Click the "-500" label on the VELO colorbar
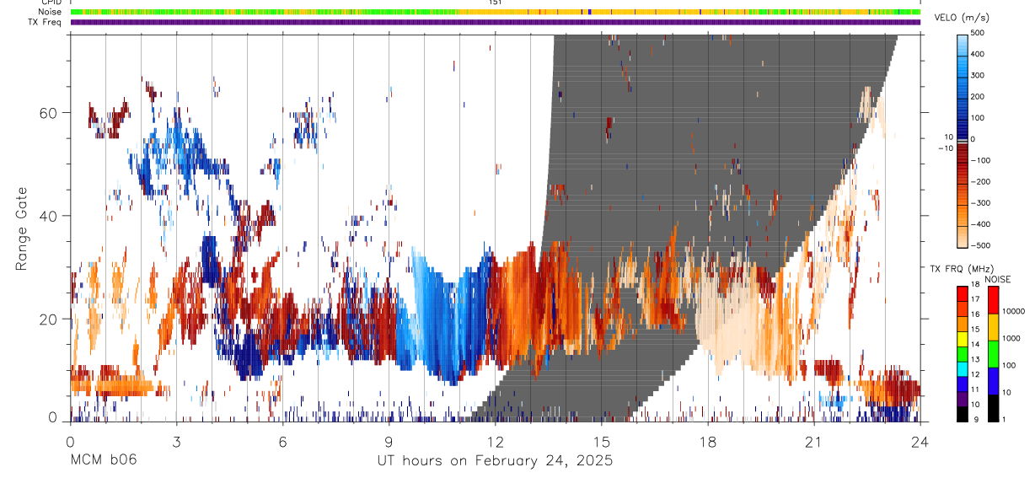The image size is (1035, 478). pyautogui.click(x=981, y=246)
